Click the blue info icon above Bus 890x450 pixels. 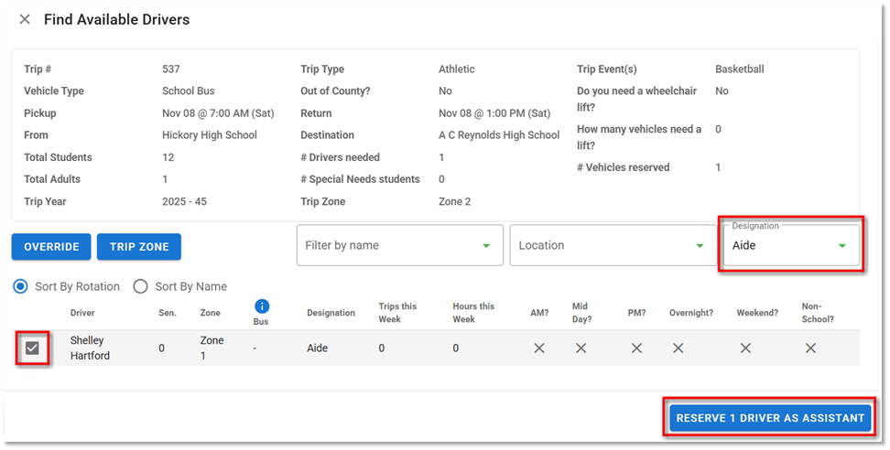point(261,306)
